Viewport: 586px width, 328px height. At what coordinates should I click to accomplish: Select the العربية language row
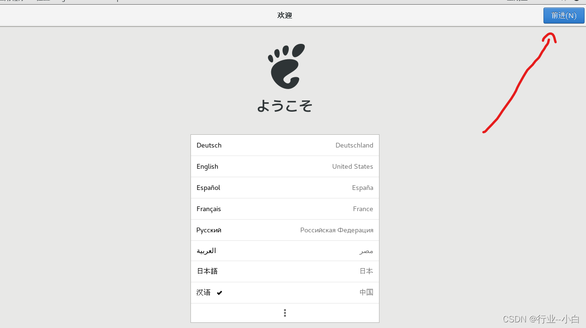point(285,251)
